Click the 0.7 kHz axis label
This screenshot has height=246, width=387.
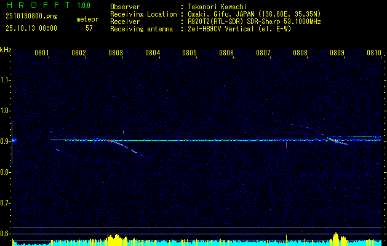[x=5, y=203]
